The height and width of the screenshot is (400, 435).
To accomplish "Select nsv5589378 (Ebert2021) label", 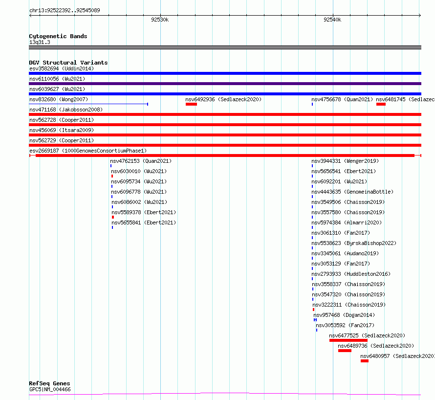I will (144, 212).
